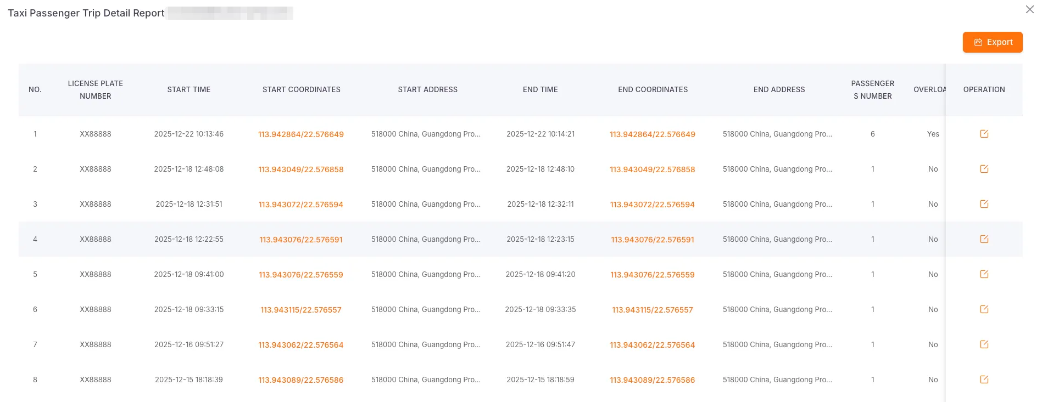This screenshot has width=1042, height=402.
Task: Click operation icon for trip row 7
Action: pos(984,344)
